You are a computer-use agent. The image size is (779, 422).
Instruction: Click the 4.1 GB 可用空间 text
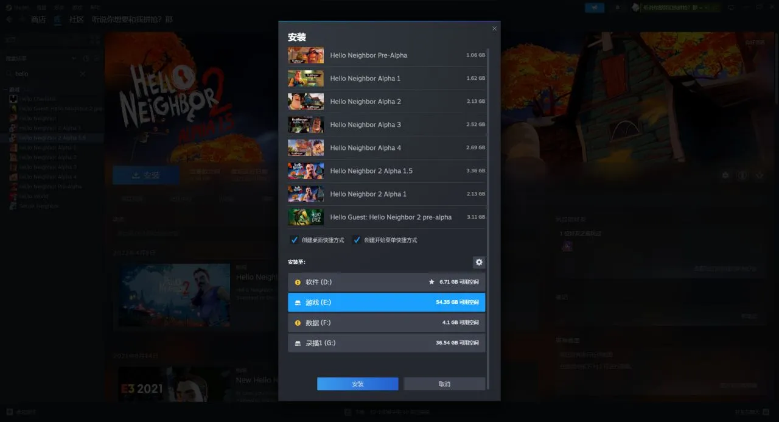461,322
